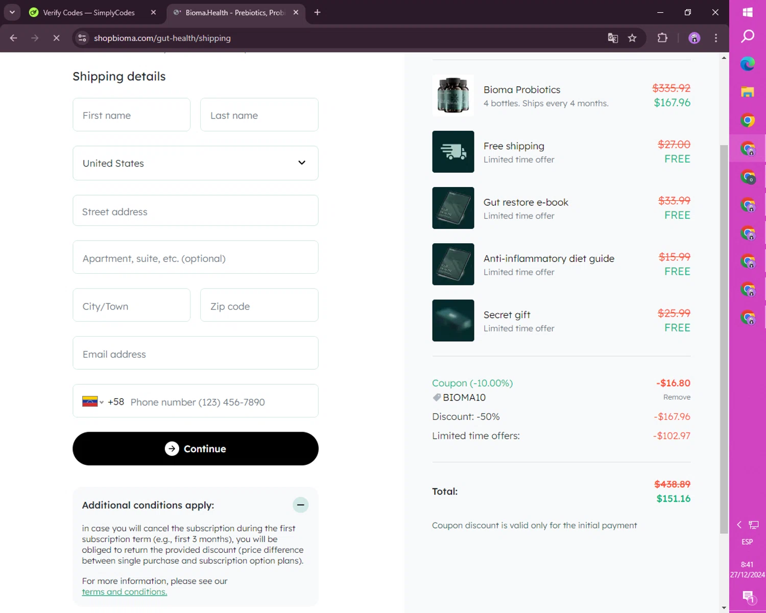Click the ESP language indicator
The image size is (766, 613).
747,542
